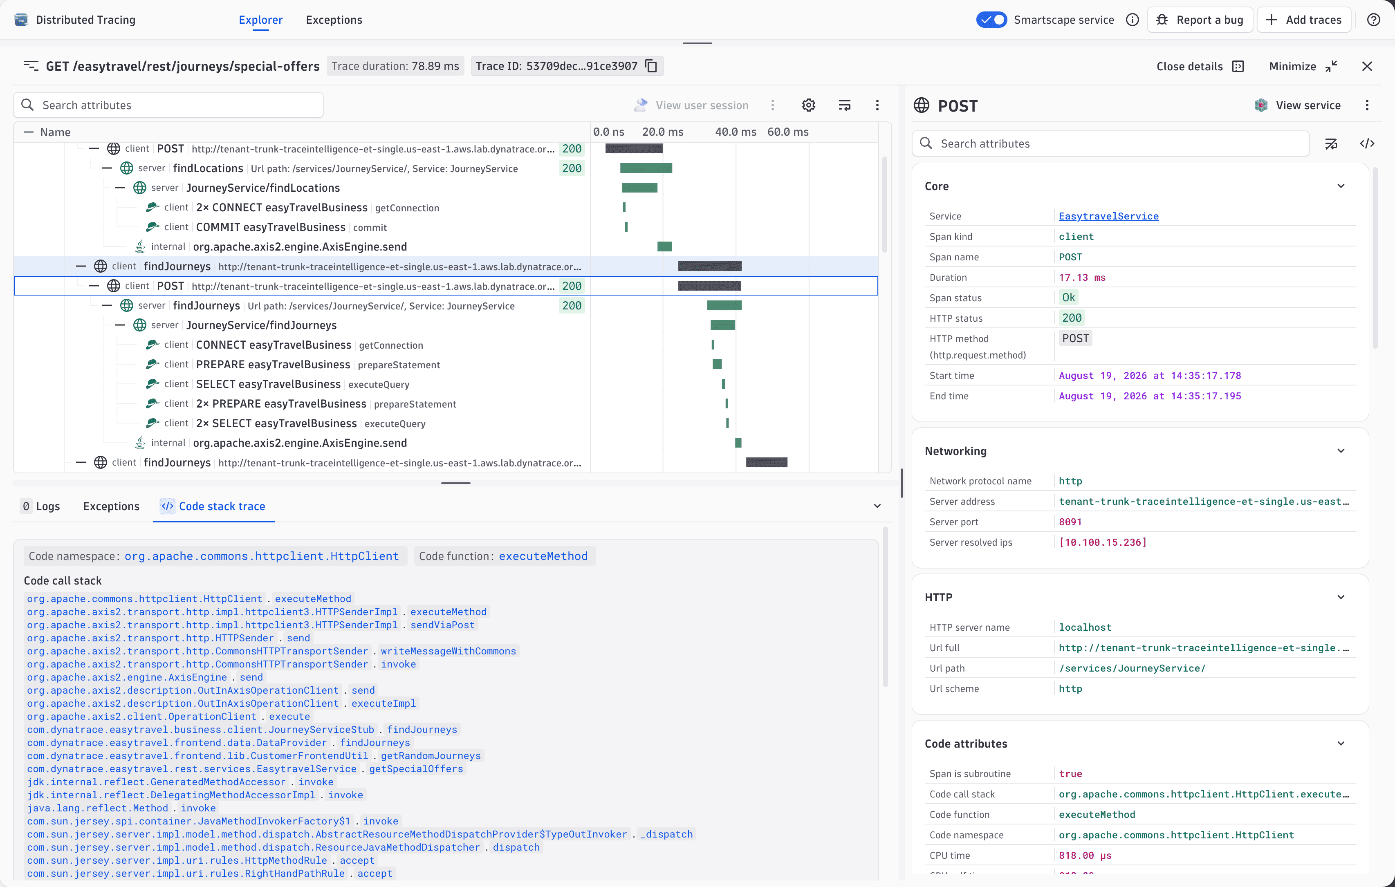Screen dimensions: 1395x887
Task: Collapse the JourneyService/findJourneys span
Action: (121, 325)
